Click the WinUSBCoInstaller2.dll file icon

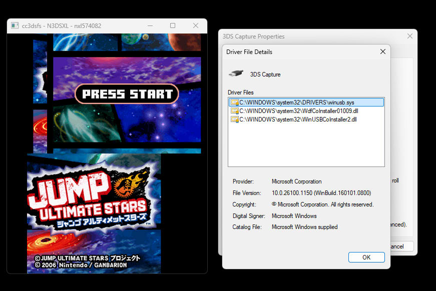[x=235, y=119]
